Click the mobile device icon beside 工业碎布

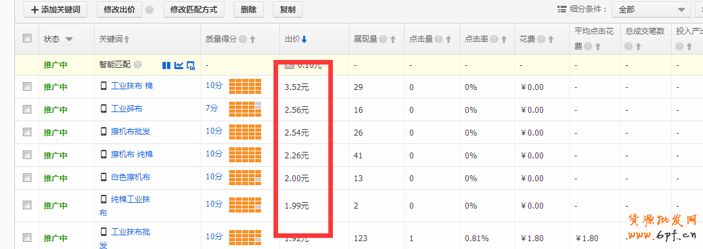click(x=104, y=108)
